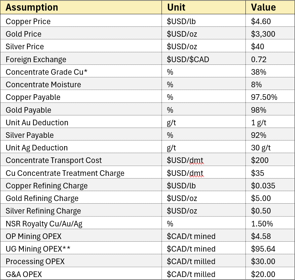Select the Unit Au Deduction label
This screenshot has width=295, height=280.
(37, 123)
